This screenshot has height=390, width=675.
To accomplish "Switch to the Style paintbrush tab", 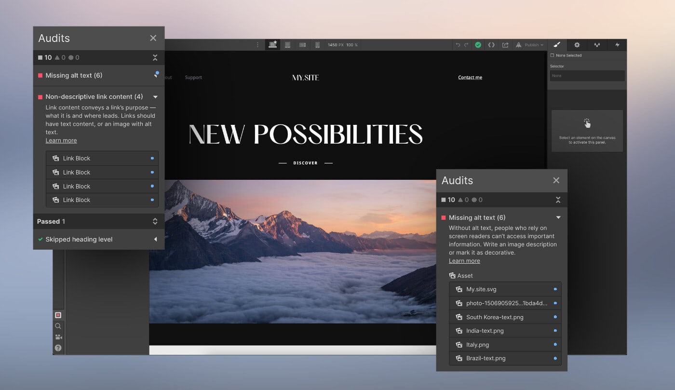I will coord(556,44).
